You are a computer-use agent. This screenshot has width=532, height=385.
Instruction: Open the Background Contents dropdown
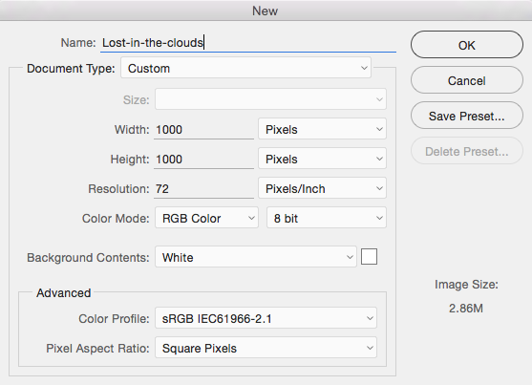point(255,257)
